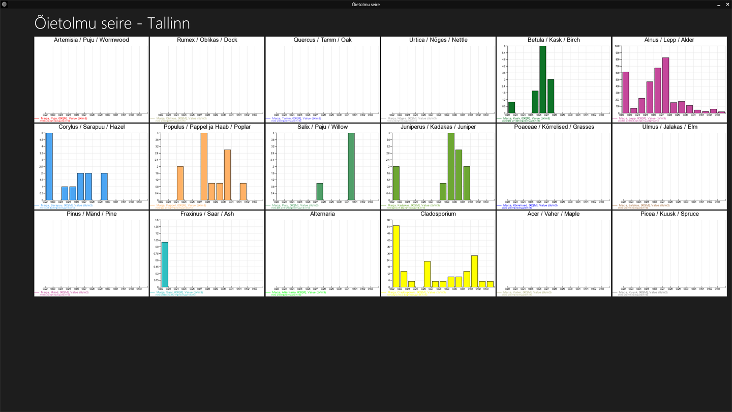Click the Õietolmu seire - Tallinn heading
This screenshot has height=412, width=732.
point(112,23)
